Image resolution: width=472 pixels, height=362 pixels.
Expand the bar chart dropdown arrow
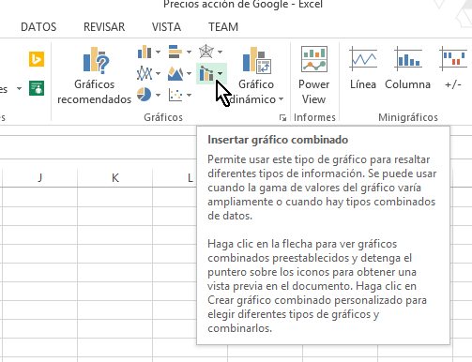[x=189, y=52]
